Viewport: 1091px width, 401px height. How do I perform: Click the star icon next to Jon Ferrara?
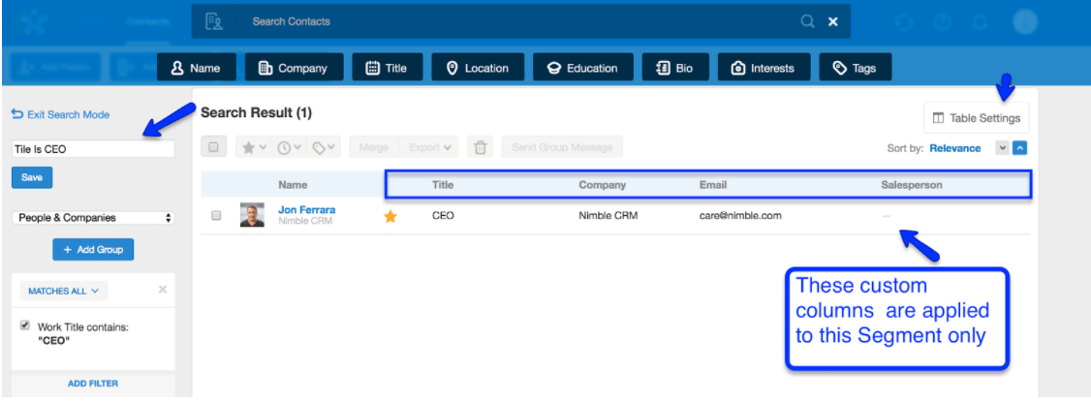click(390, 217)
